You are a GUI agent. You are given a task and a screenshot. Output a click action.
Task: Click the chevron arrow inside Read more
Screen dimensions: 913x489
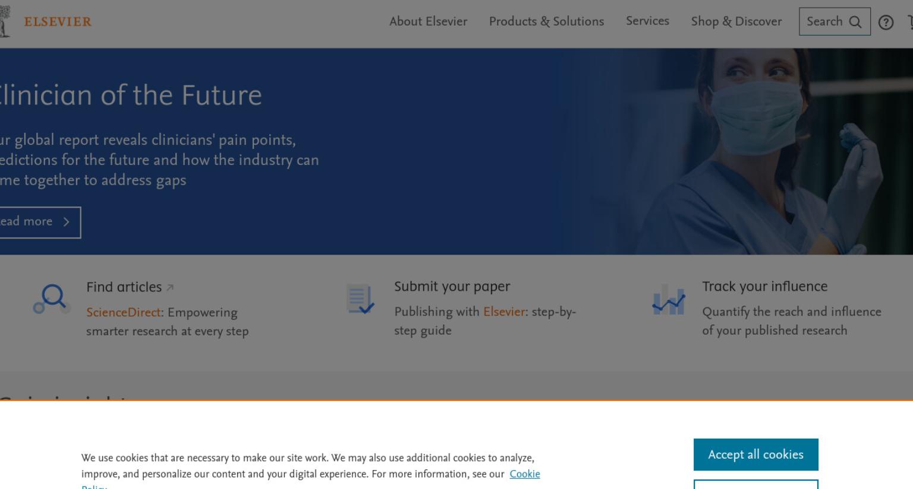67,222
